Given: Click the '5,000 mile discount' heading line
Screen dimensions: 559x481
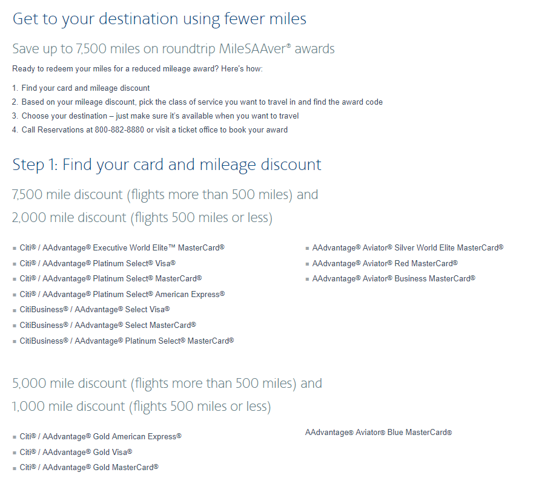Looking at the screenshot, I should (167, 384).
